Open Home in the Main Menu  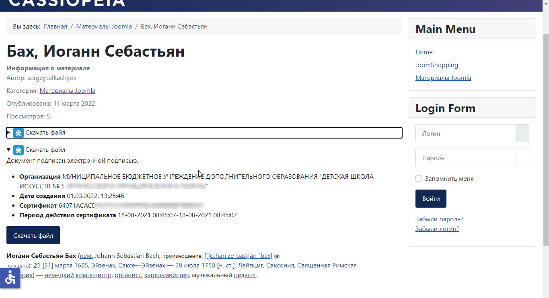[424, 52]
